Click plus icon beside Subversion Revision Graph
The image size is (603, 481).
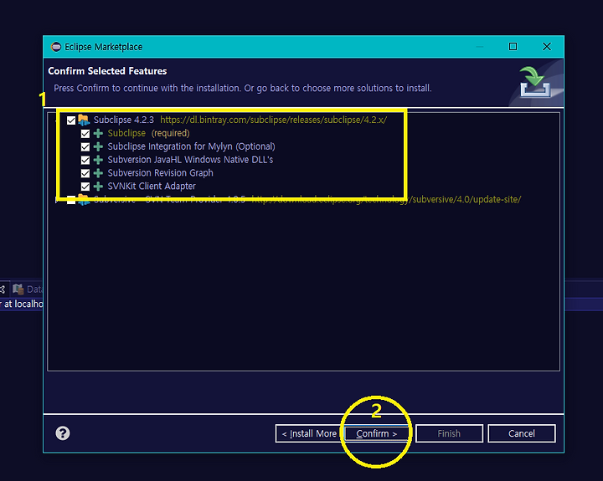(99, 173)
